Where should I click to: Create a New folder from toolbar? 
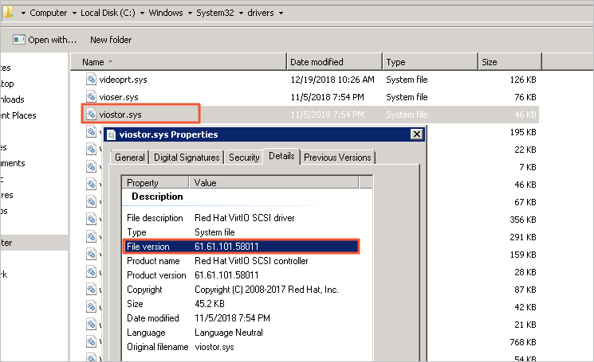pyautogui.click(x=111, y=40)
